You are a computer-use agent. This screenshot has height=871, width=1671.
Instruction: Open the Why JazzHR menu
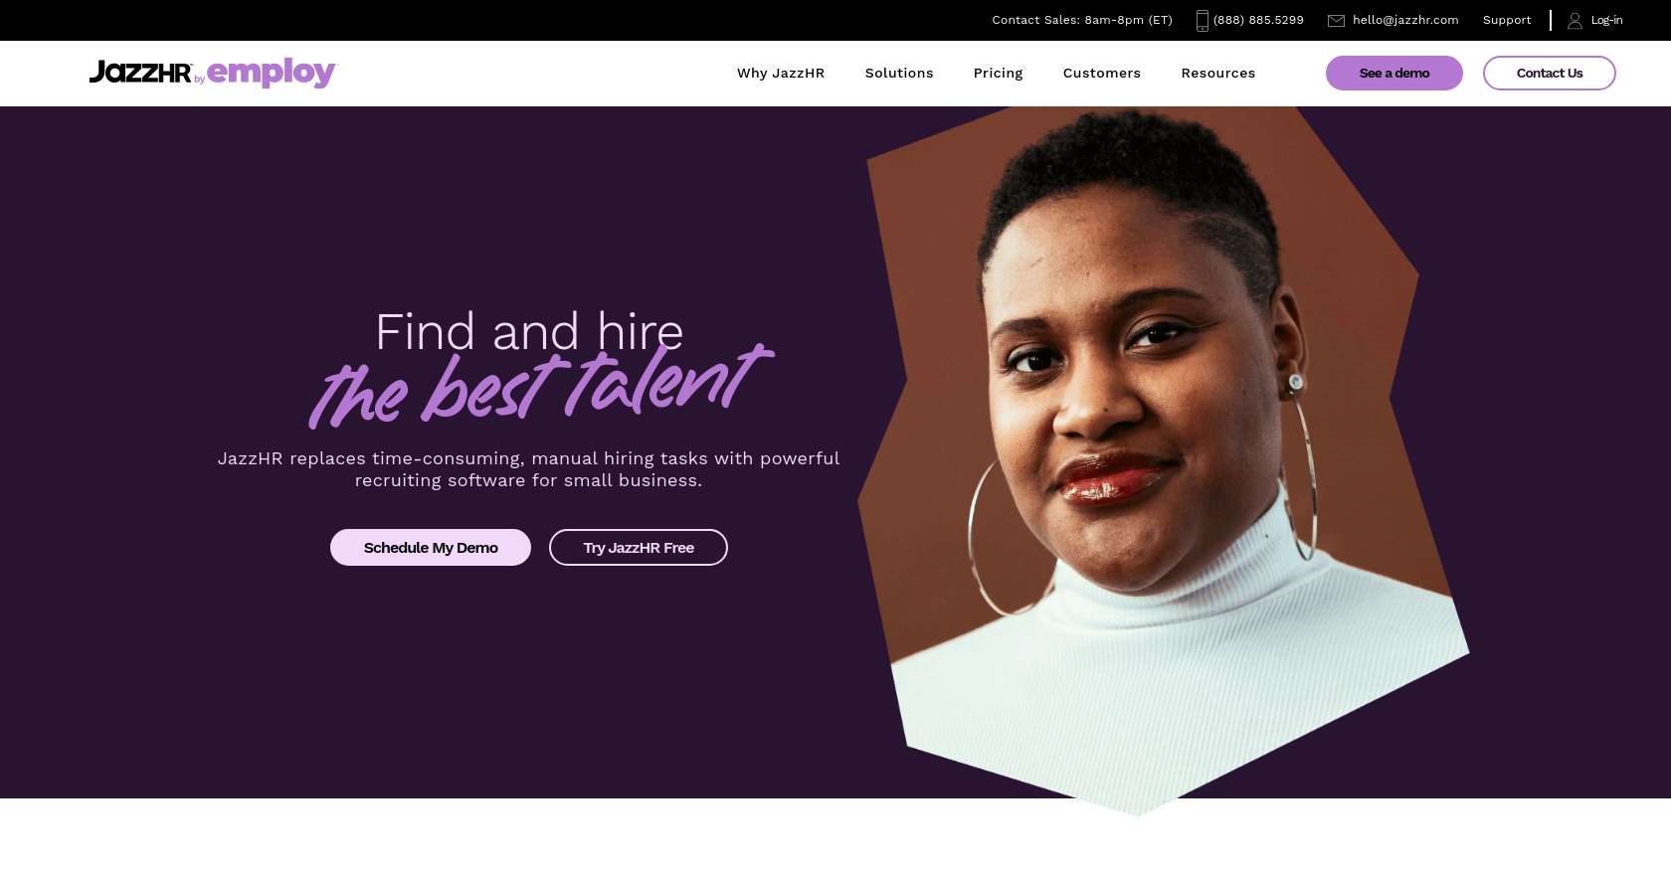tap(781, 74)
